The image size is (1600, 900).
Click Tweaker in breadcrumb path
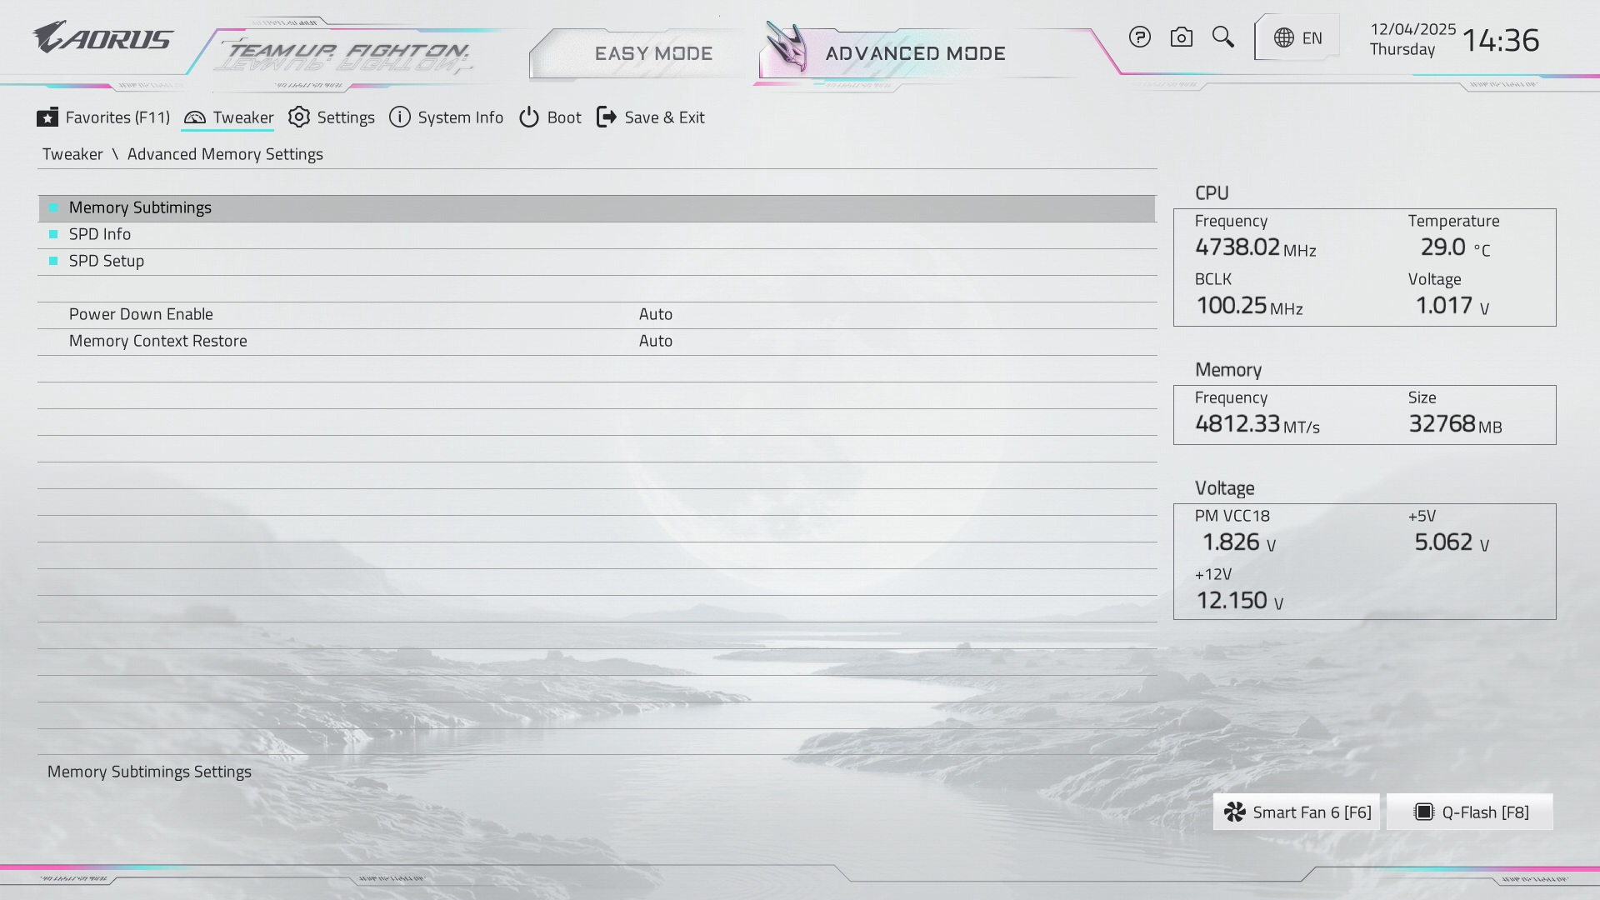(72, 154)
